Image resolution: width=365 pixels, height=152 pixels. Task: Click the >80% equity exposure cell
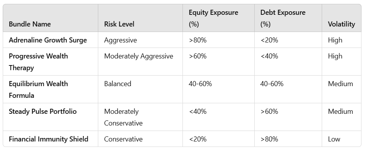click(x=198, y=40)
